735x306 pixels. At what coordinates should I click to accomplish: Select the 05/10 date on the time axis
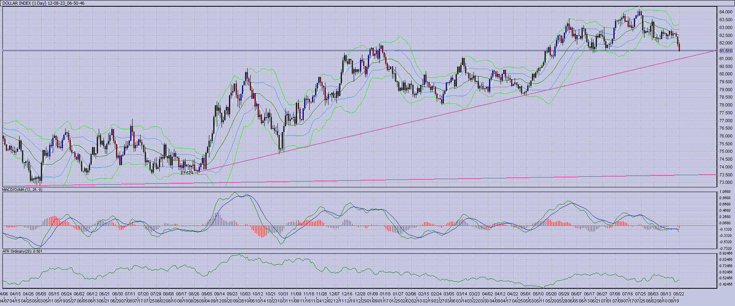[538, 294]
